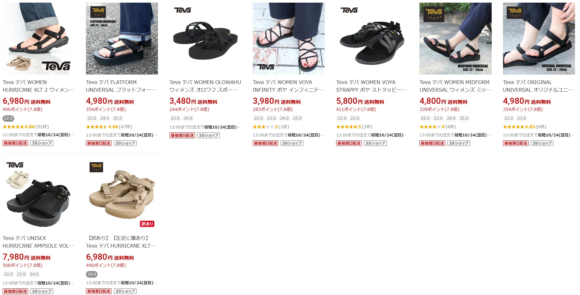This screenshot has width=580, height=295.
Task: Select size 25.0 under FLATFORM UNIVERSAL
Action: point(118,118)
